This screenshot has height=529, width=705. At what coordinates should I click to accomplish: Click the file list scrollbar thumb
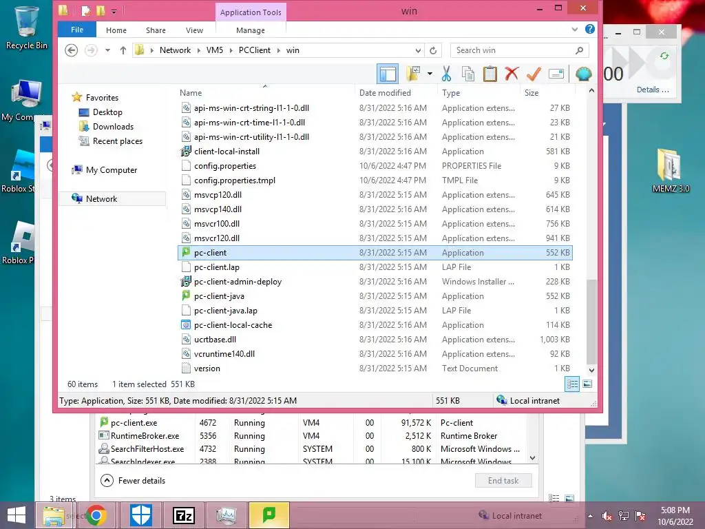(x=591, y=321)
